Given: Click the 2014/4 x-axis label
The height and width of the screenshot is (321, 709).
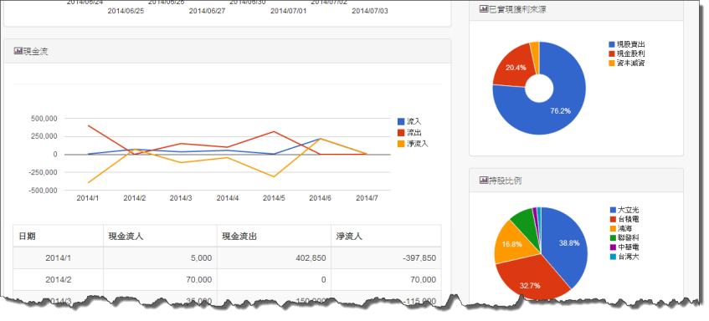Looking at the screenshot, I should point(228,198).
